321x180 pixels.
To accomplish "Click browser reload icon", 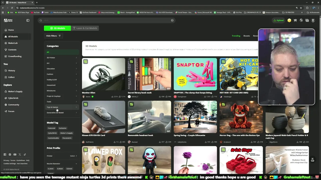I will point(12,8).
